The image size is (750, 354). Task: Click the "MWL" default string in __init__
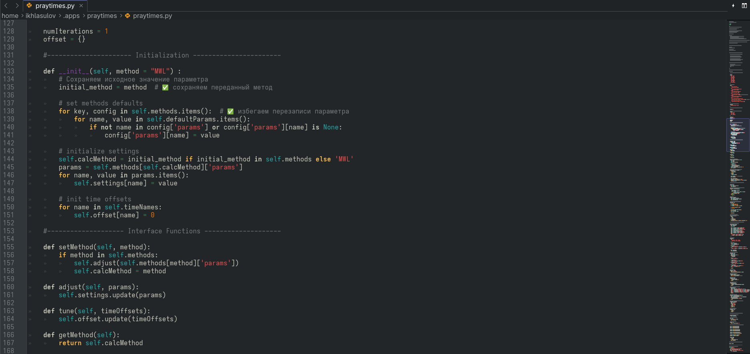pyautogui.click(x=160, y=71)
